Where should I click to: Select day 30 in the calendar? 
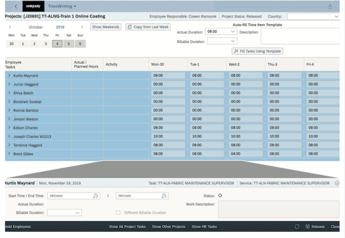pyautogui.click(x=11, y=44)
